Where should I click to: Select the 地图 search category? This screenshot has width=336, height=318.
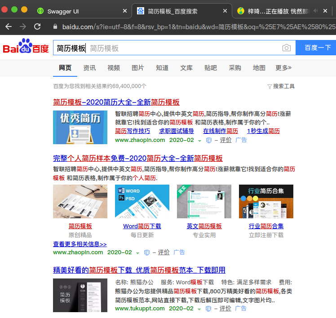[x=259, y=68]
